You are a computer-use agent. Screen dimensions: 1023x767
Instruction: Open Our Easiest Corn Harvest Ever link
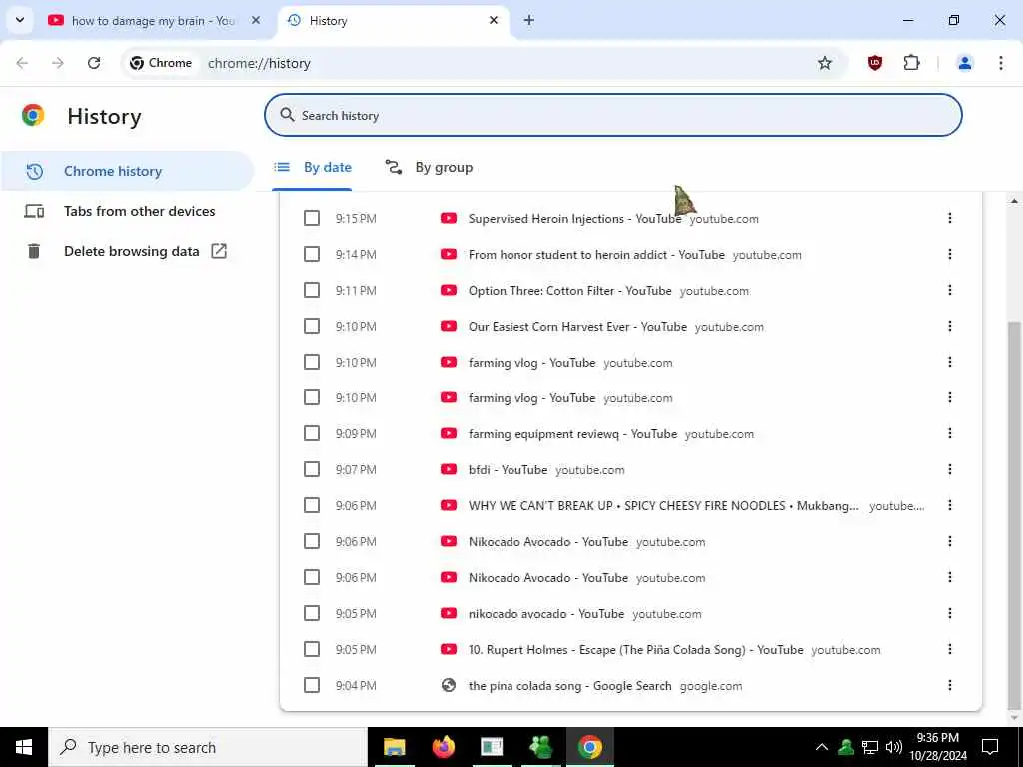coord(577,327)
